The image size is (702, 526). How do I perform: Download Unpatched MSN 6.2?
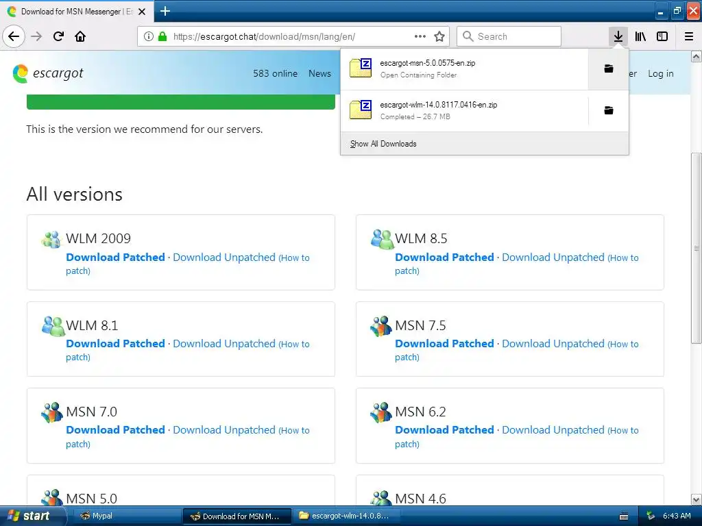[x=553, y=430]
